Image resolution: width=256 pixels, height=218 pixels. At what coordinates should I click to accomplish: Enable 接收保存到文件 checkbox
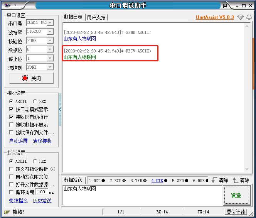pyautogui.click(x=11, y=132)
